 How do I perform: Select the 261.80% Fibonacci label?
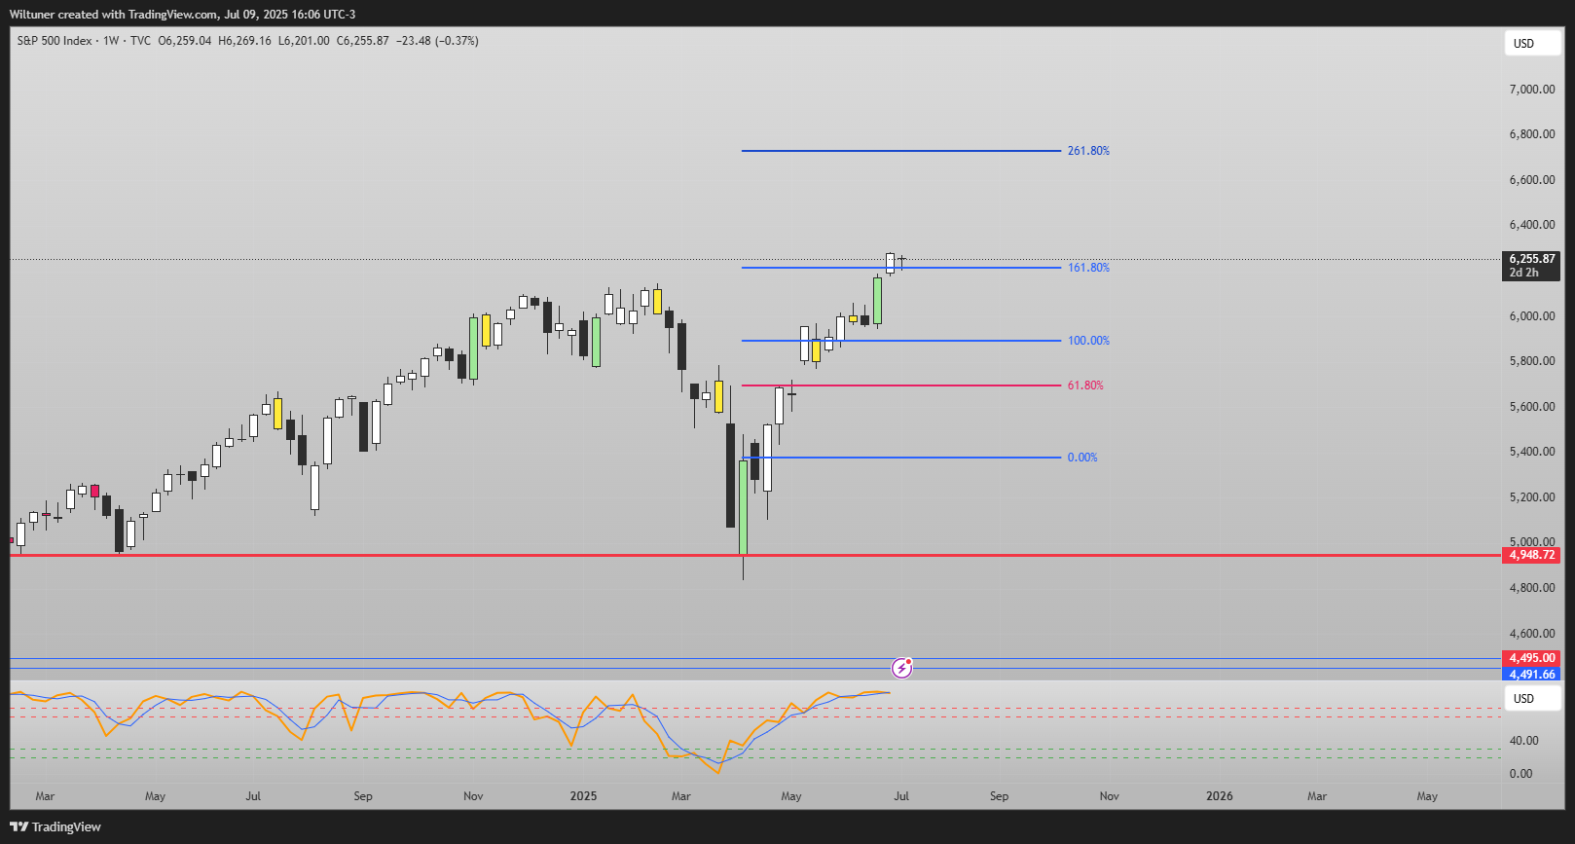(1088, 151)
